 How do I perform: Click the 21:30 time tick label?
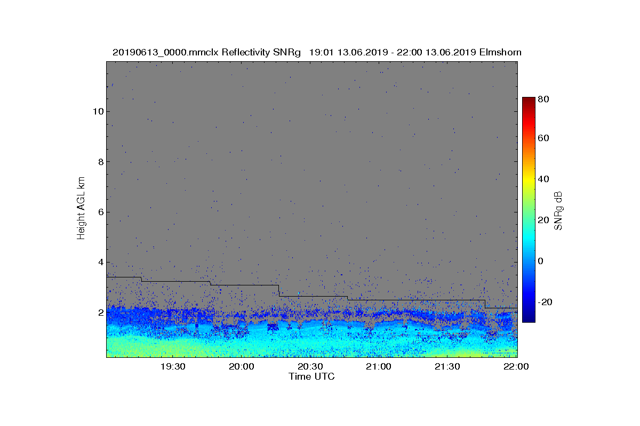[x=447, y=367]
